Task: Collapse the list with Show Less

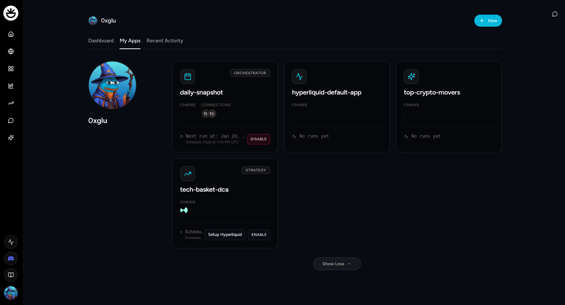Action: click(337, 264)
